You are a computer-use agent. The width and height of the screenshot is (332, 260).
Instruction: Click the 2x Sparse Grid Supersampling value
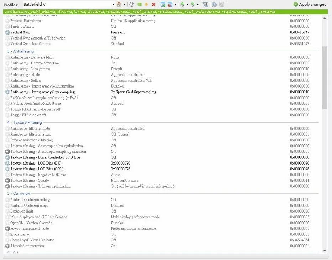pos(134,92)
